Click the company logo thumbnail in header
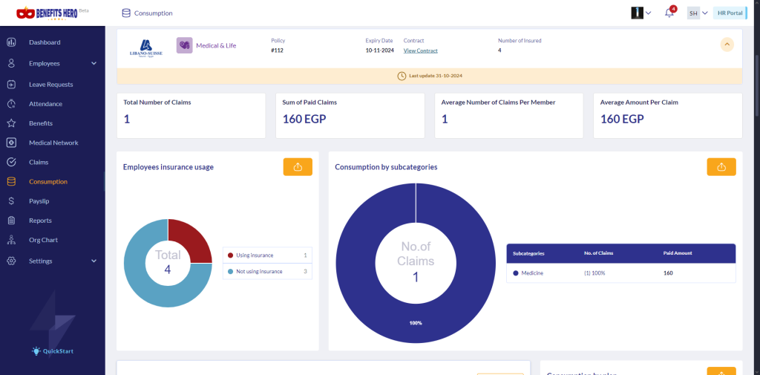The width and height of the screenshot is (760, 375). pos(637,13)
